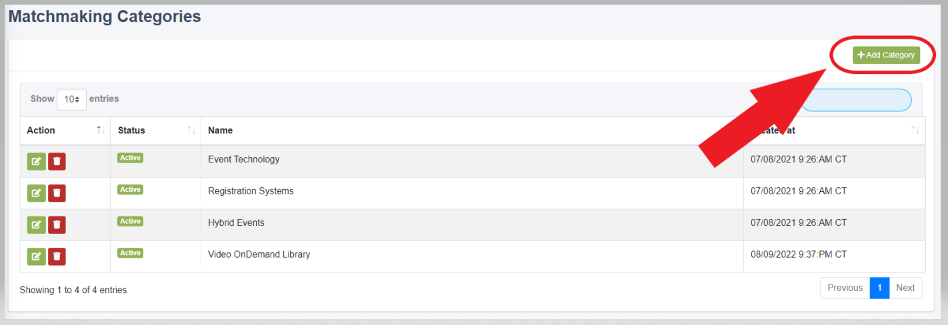Go to the Previous page
This screenshot has height=325, width=948.
(x=845, y=288)
